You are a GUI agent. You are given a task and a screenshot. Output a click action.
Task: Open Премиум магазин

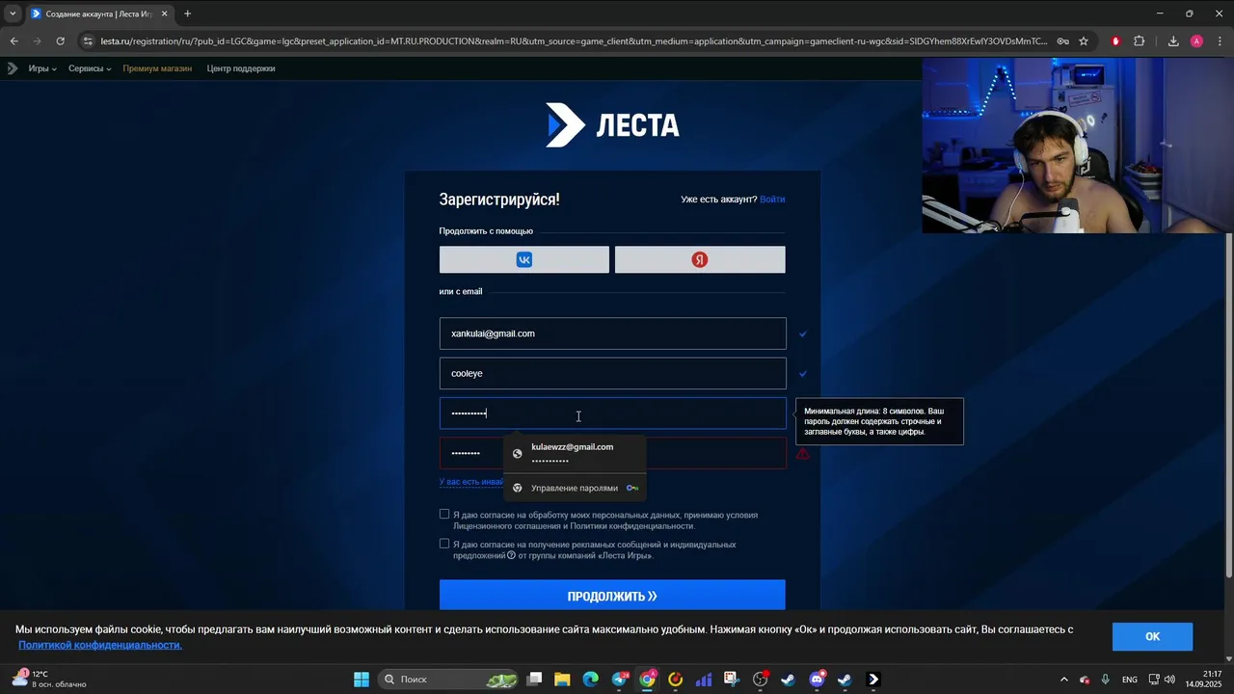point(157,68)
